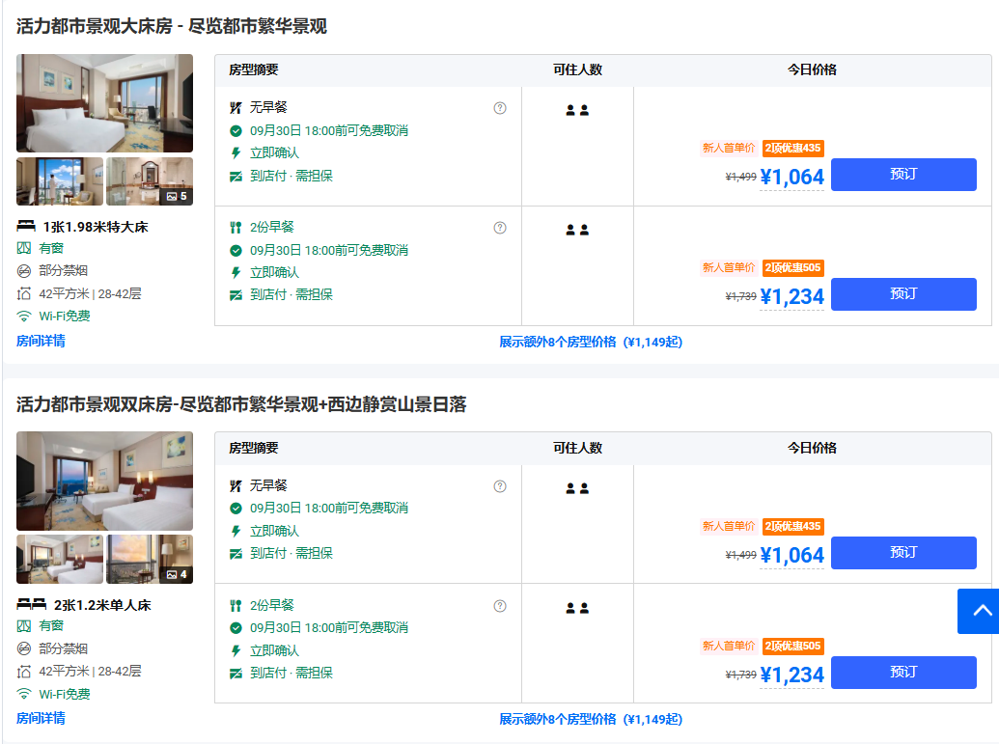
Task: Open 房间详情 link for twin room
Action: tap(41, 718)
